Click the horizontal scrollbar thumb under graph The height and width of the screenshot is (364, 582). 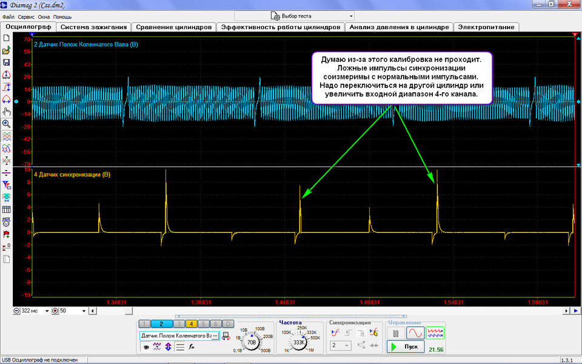129,311
